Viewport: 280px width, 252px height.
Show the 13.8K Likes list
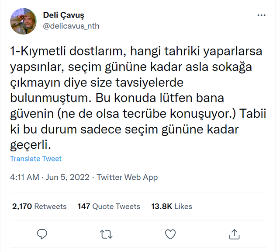coord(172,206)
